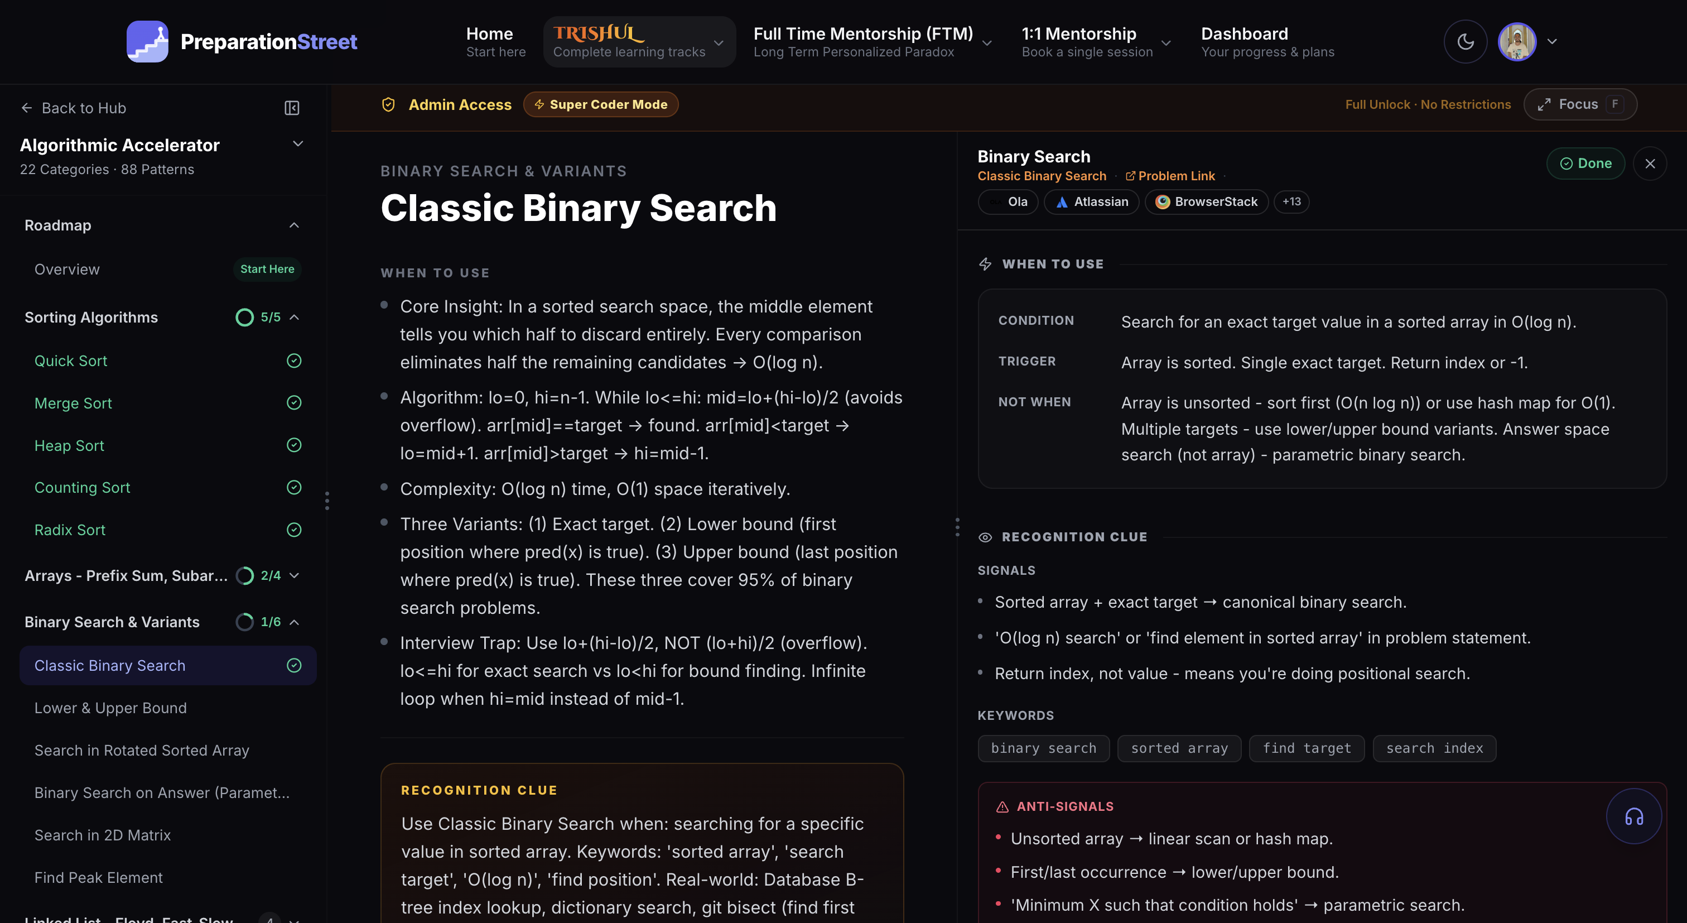Expand the 1:1 Mentorship chevron
The width and height of the screenshot is (1687, 923).
(x=1166, y=42)
